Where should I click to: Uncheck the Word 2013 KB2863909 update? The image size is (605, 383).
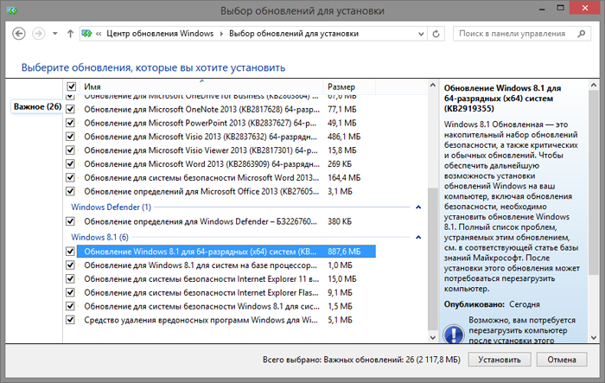click(70, 163)
